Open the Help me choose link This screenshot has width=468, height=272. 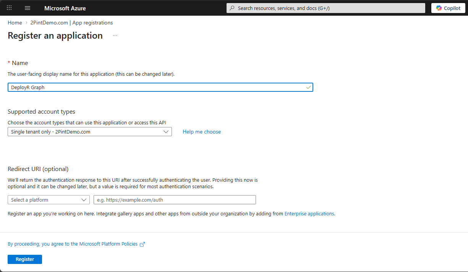tap(202, 132)
